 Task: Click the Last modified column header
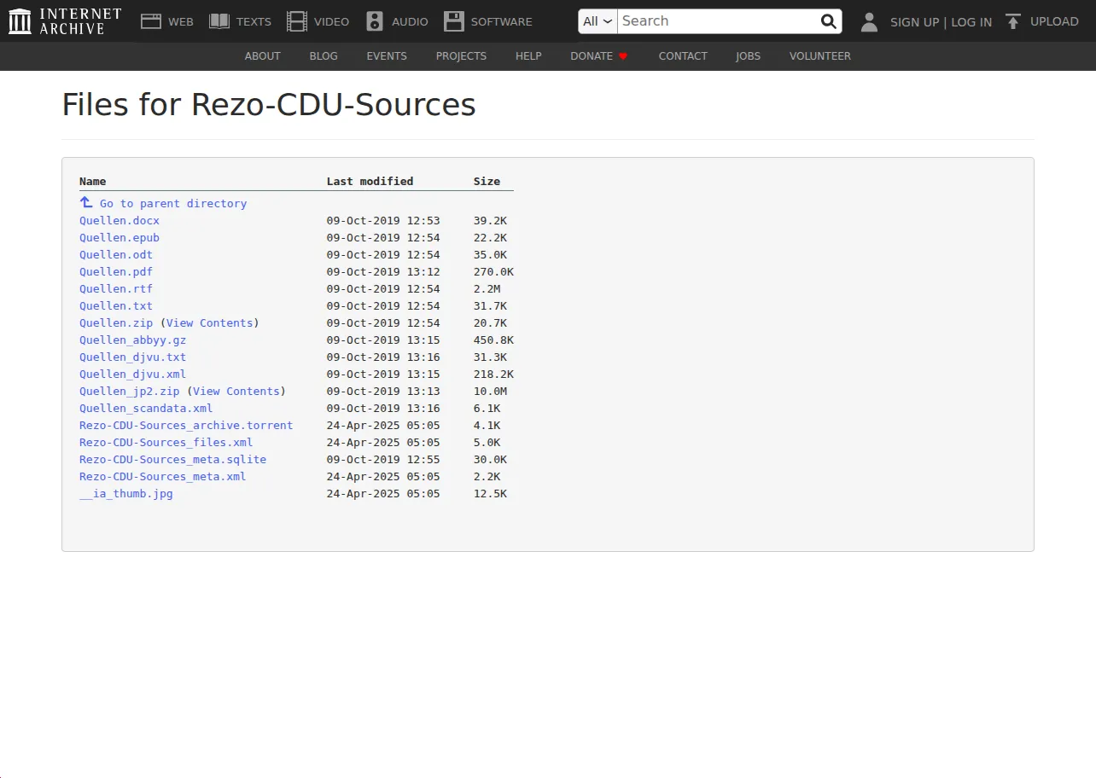click(x=370, y=182)
